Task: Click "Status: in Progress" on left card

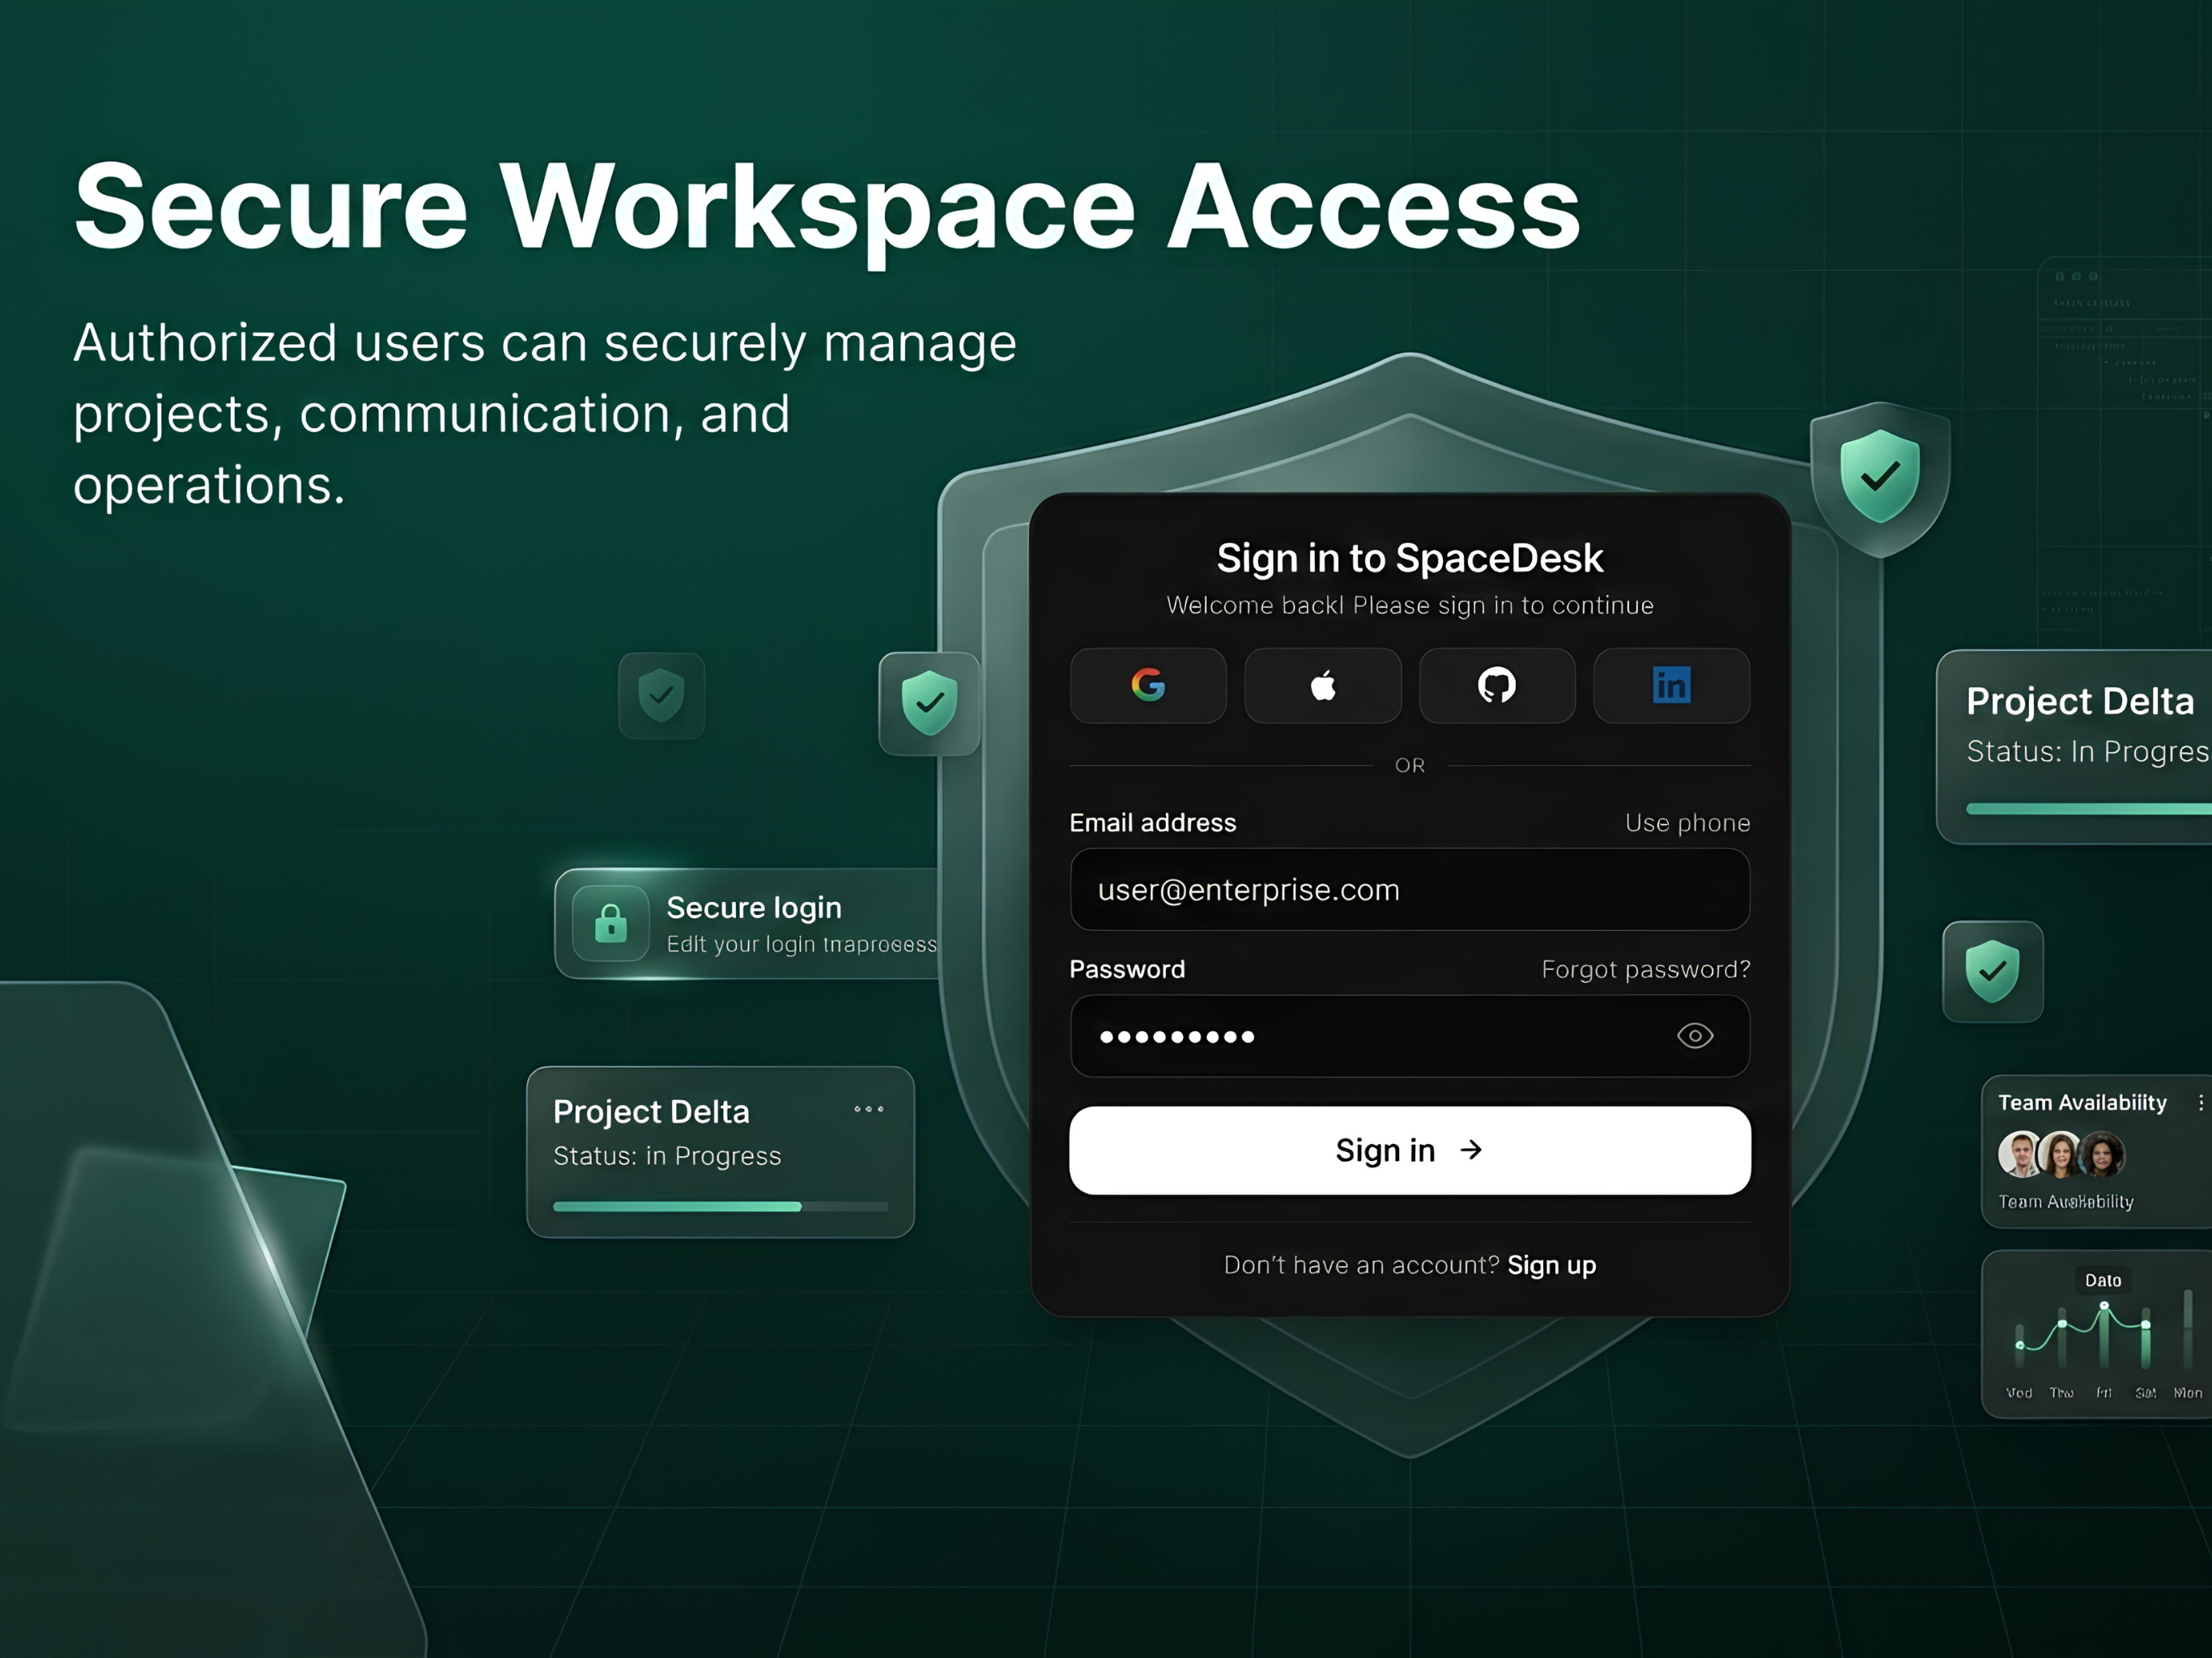Action: [667, 1156]
